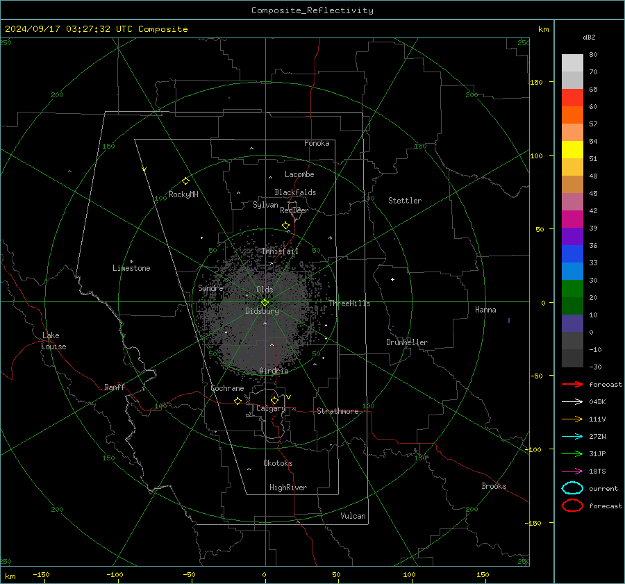This screenshot has height=584, width=625.
Task: Click the Lake Louise label
Action: click(x=53, y=341)
